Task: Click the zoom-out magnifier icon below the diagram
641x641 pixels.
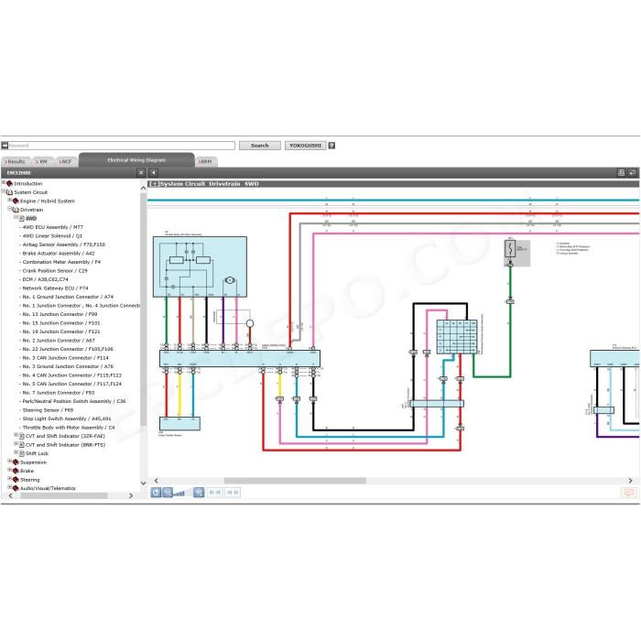Action: pos(168,493)
